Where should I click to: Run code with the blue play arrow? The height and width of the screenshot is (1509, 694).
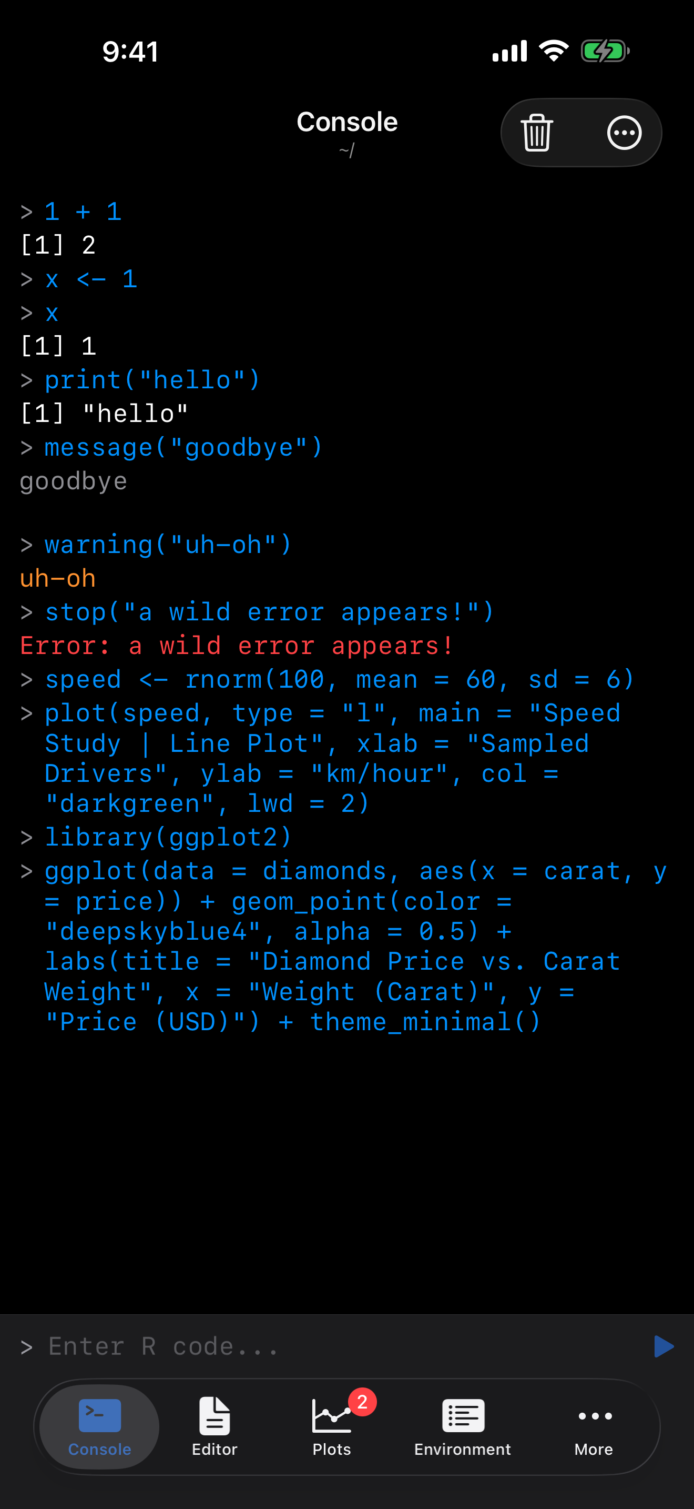pos(664,1346)
